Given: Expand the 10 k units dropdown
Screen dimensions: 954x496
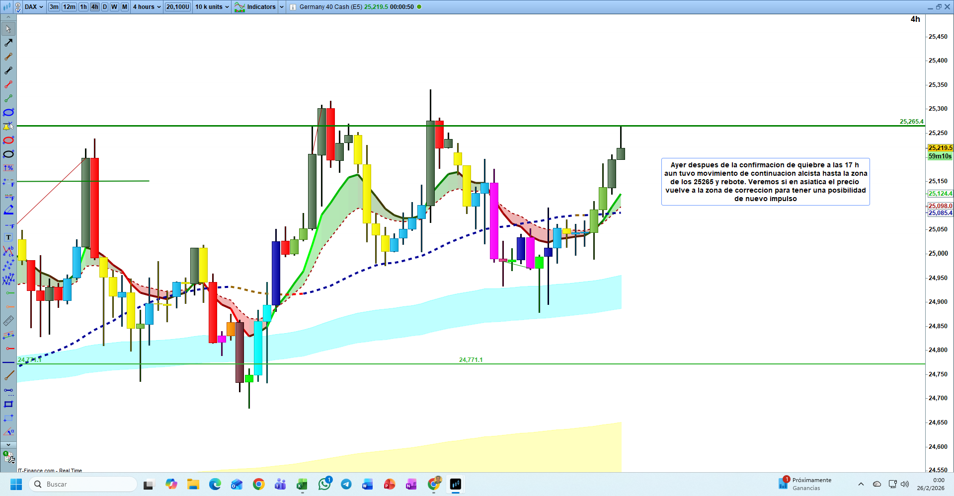Looking at the screenshot, I should point(212,7).
